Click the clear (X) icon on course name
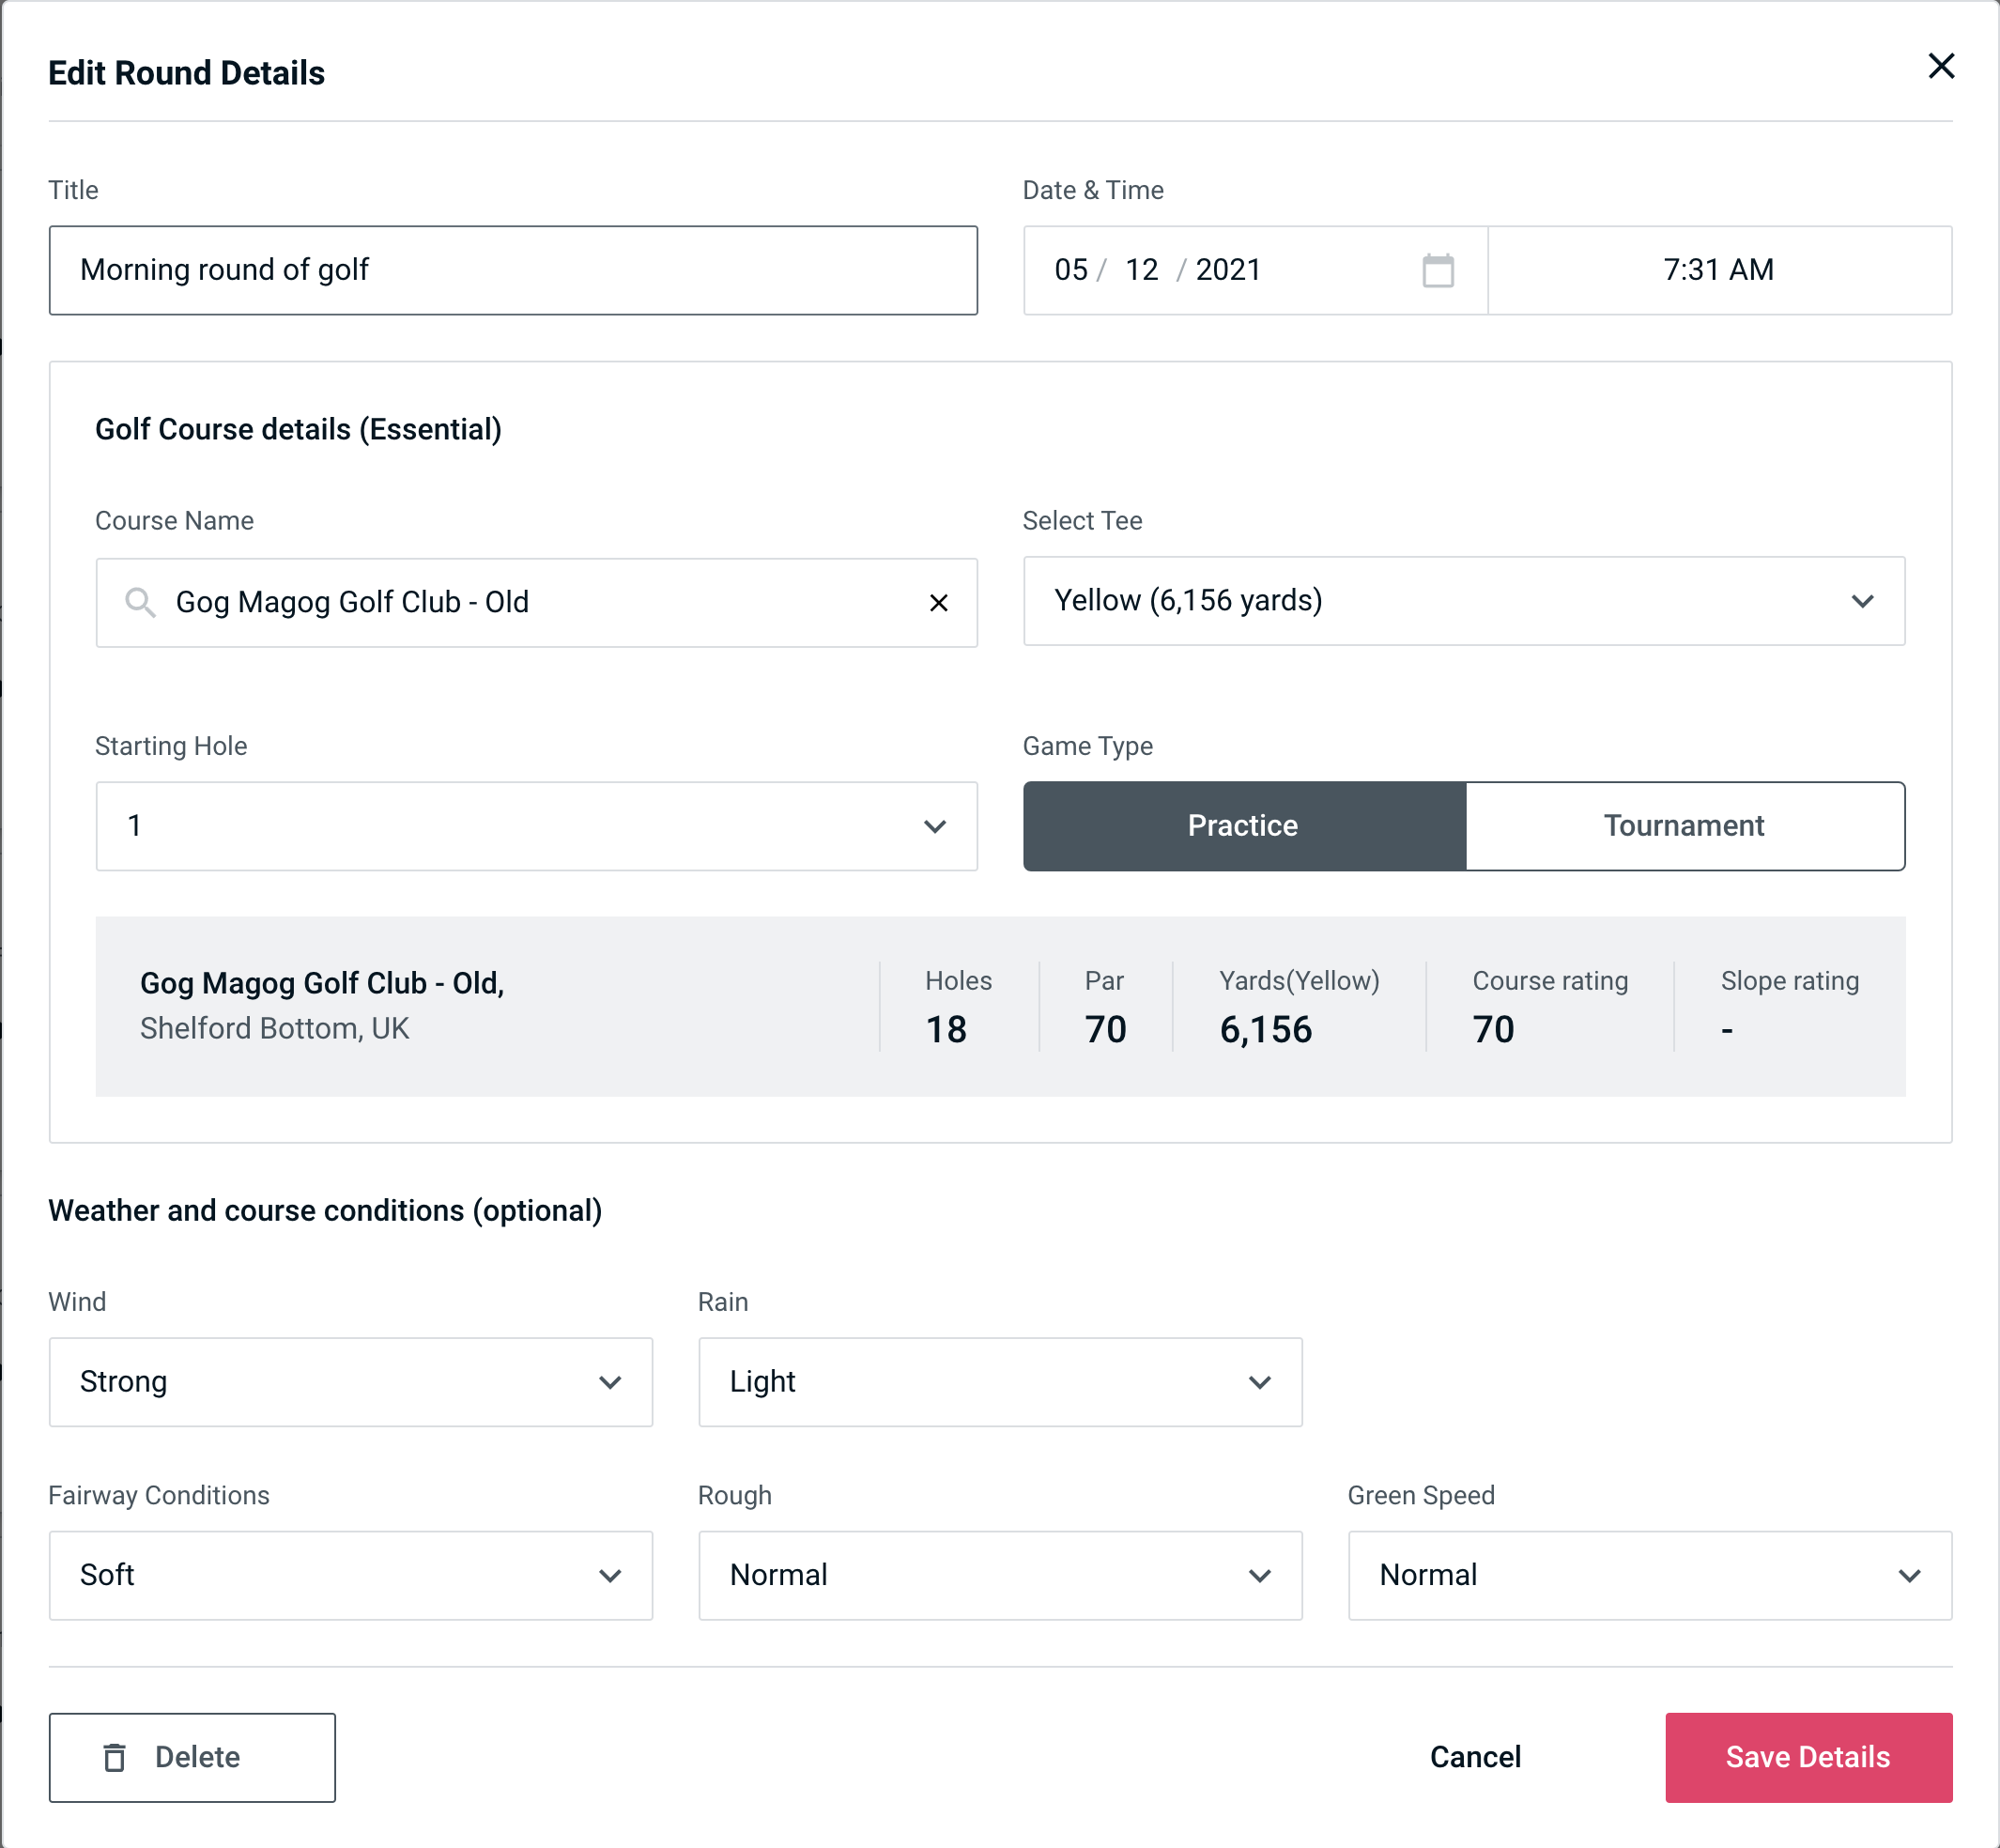 (939, 603)
